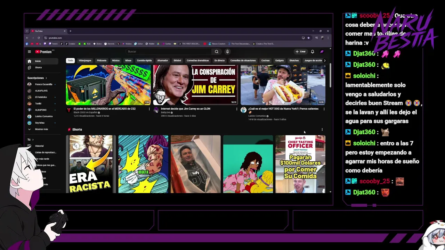Open the BaityLive channel name
The height and width of the screenshot is (250, 445).
[165, 112]
